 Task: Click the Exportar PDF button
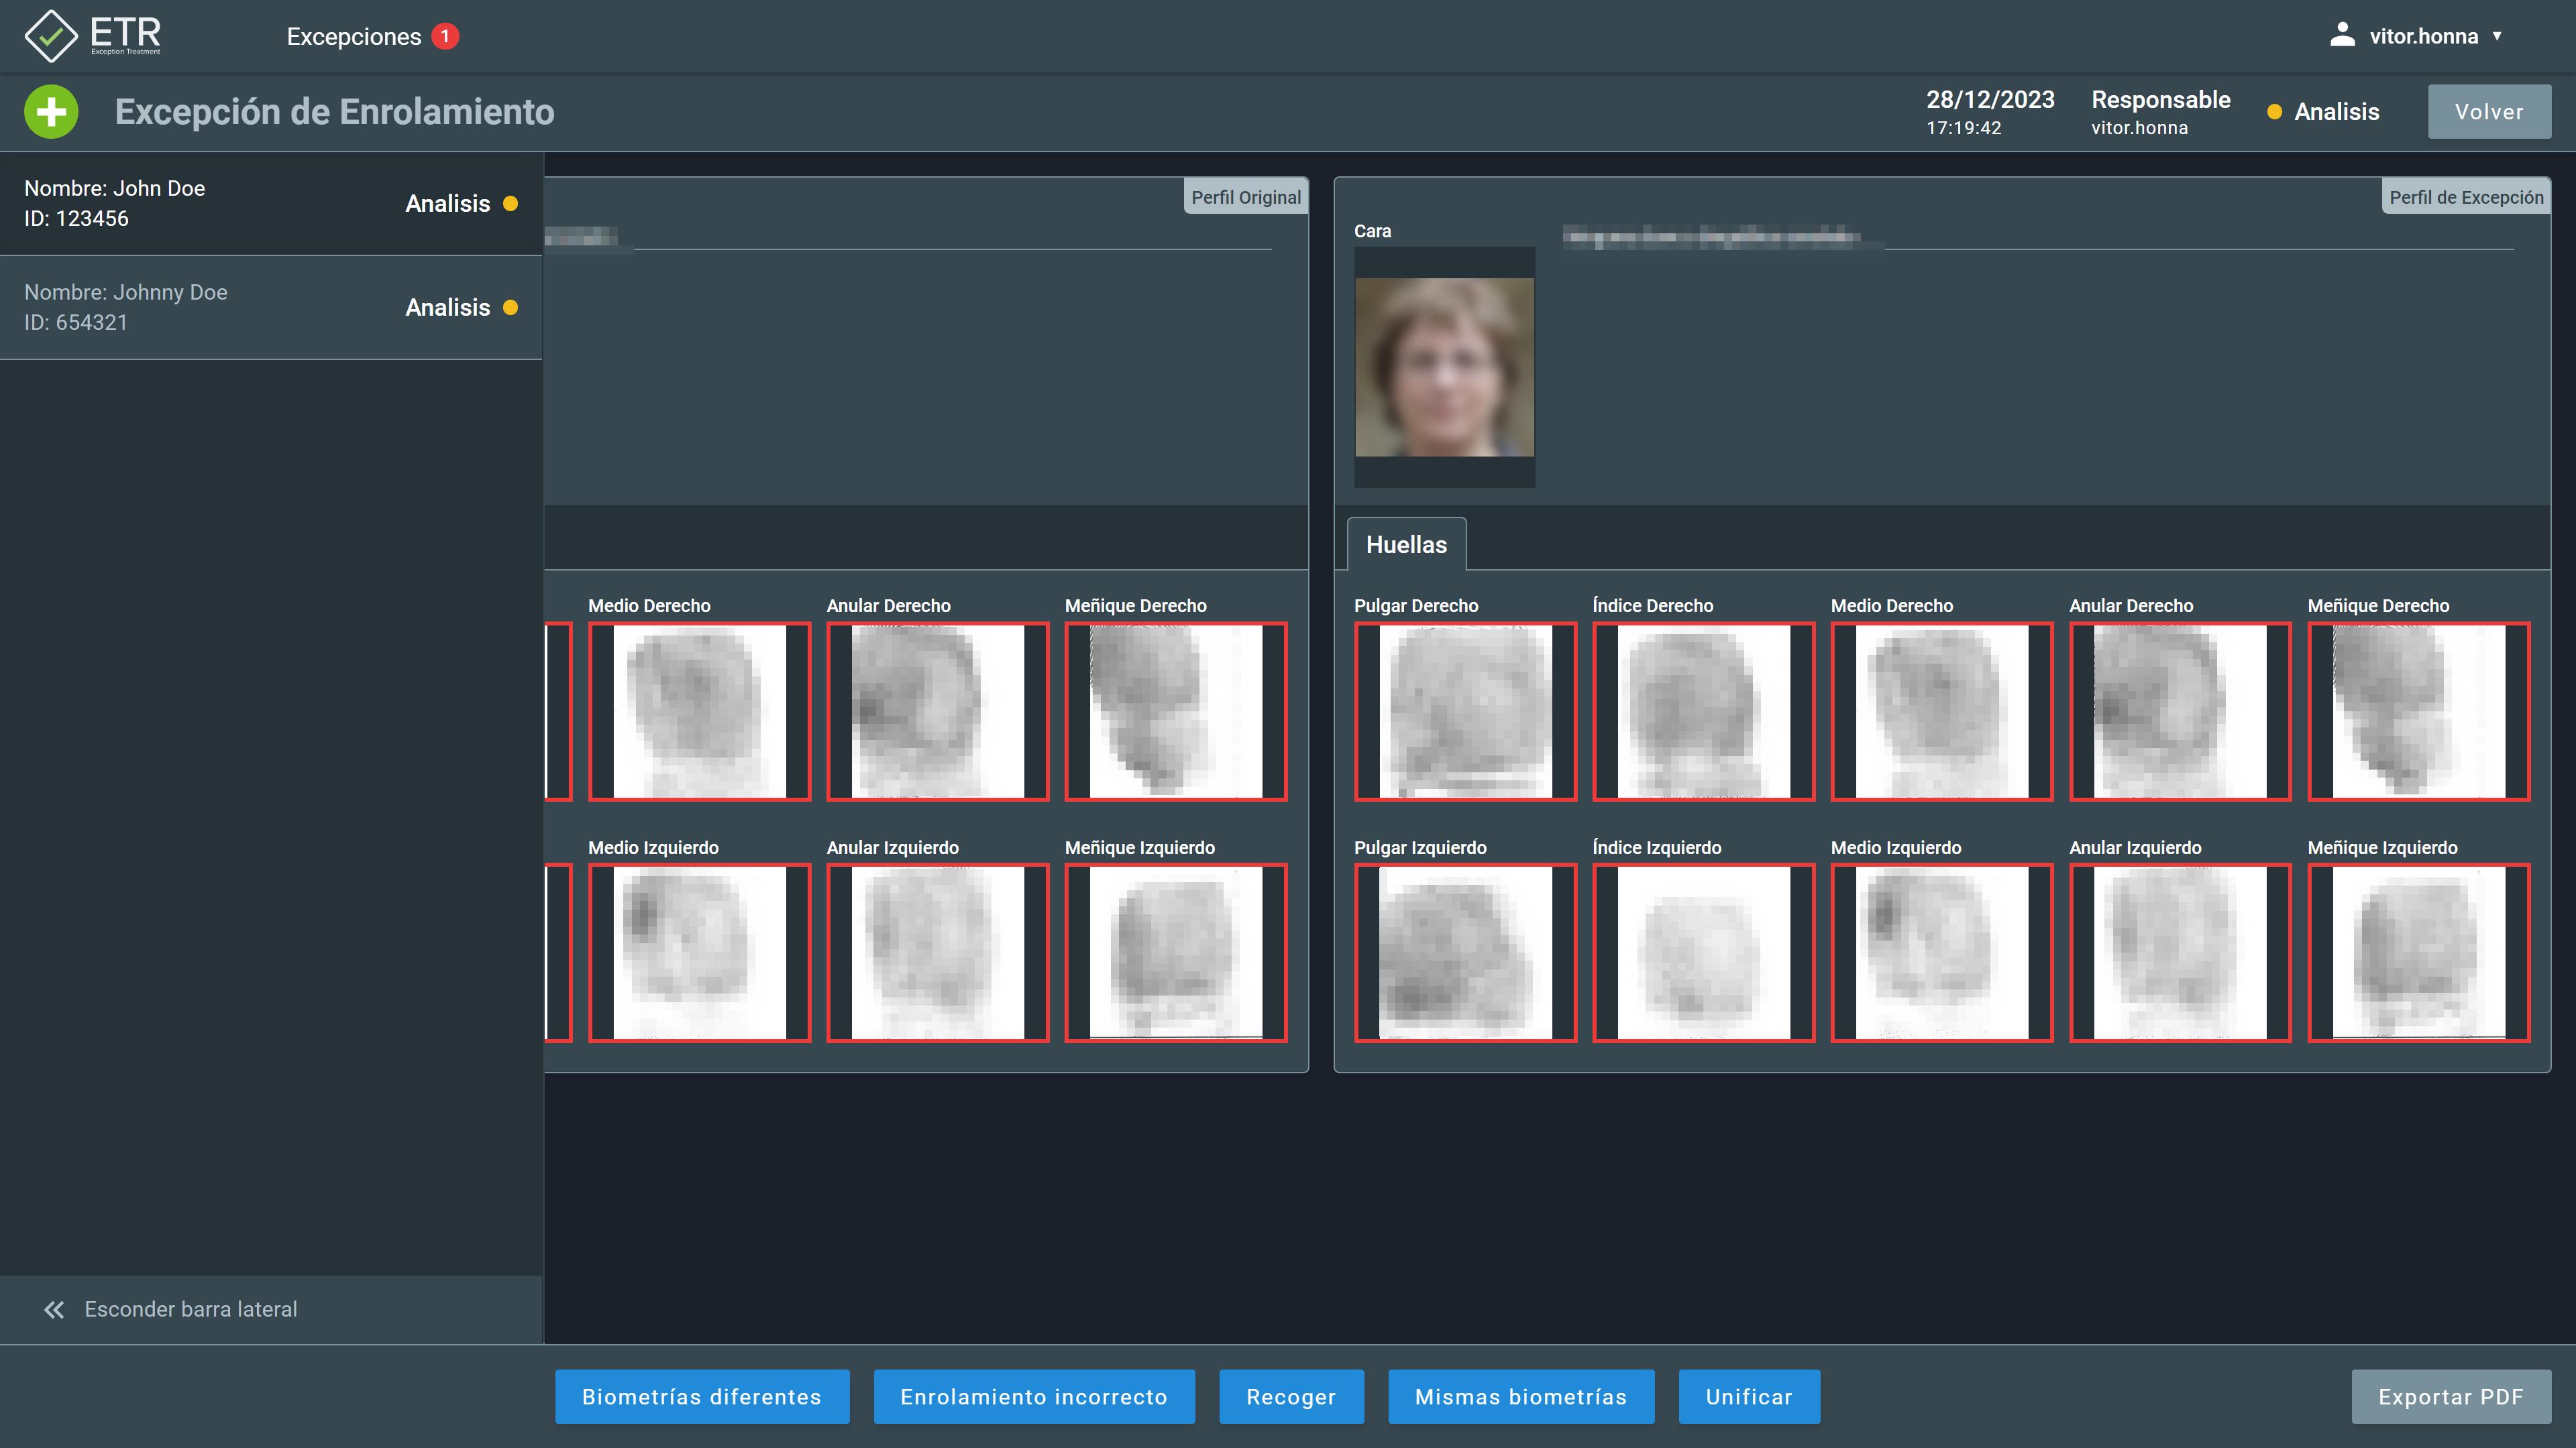coord(2451,1396)
